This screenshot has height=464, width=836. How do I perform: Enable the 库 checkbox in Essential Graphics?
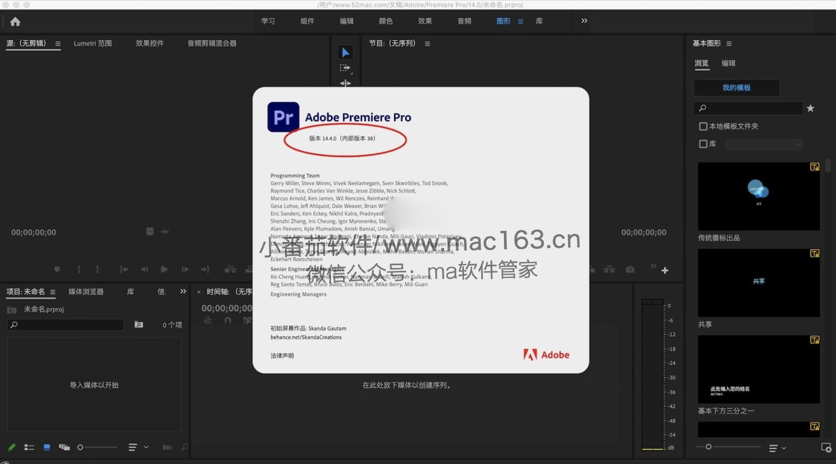(703, 144)
